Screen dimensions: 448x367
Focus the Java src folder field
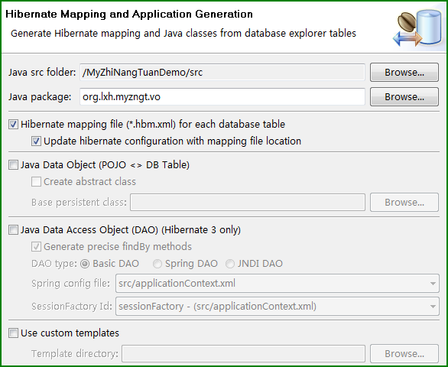coord(222,73)
